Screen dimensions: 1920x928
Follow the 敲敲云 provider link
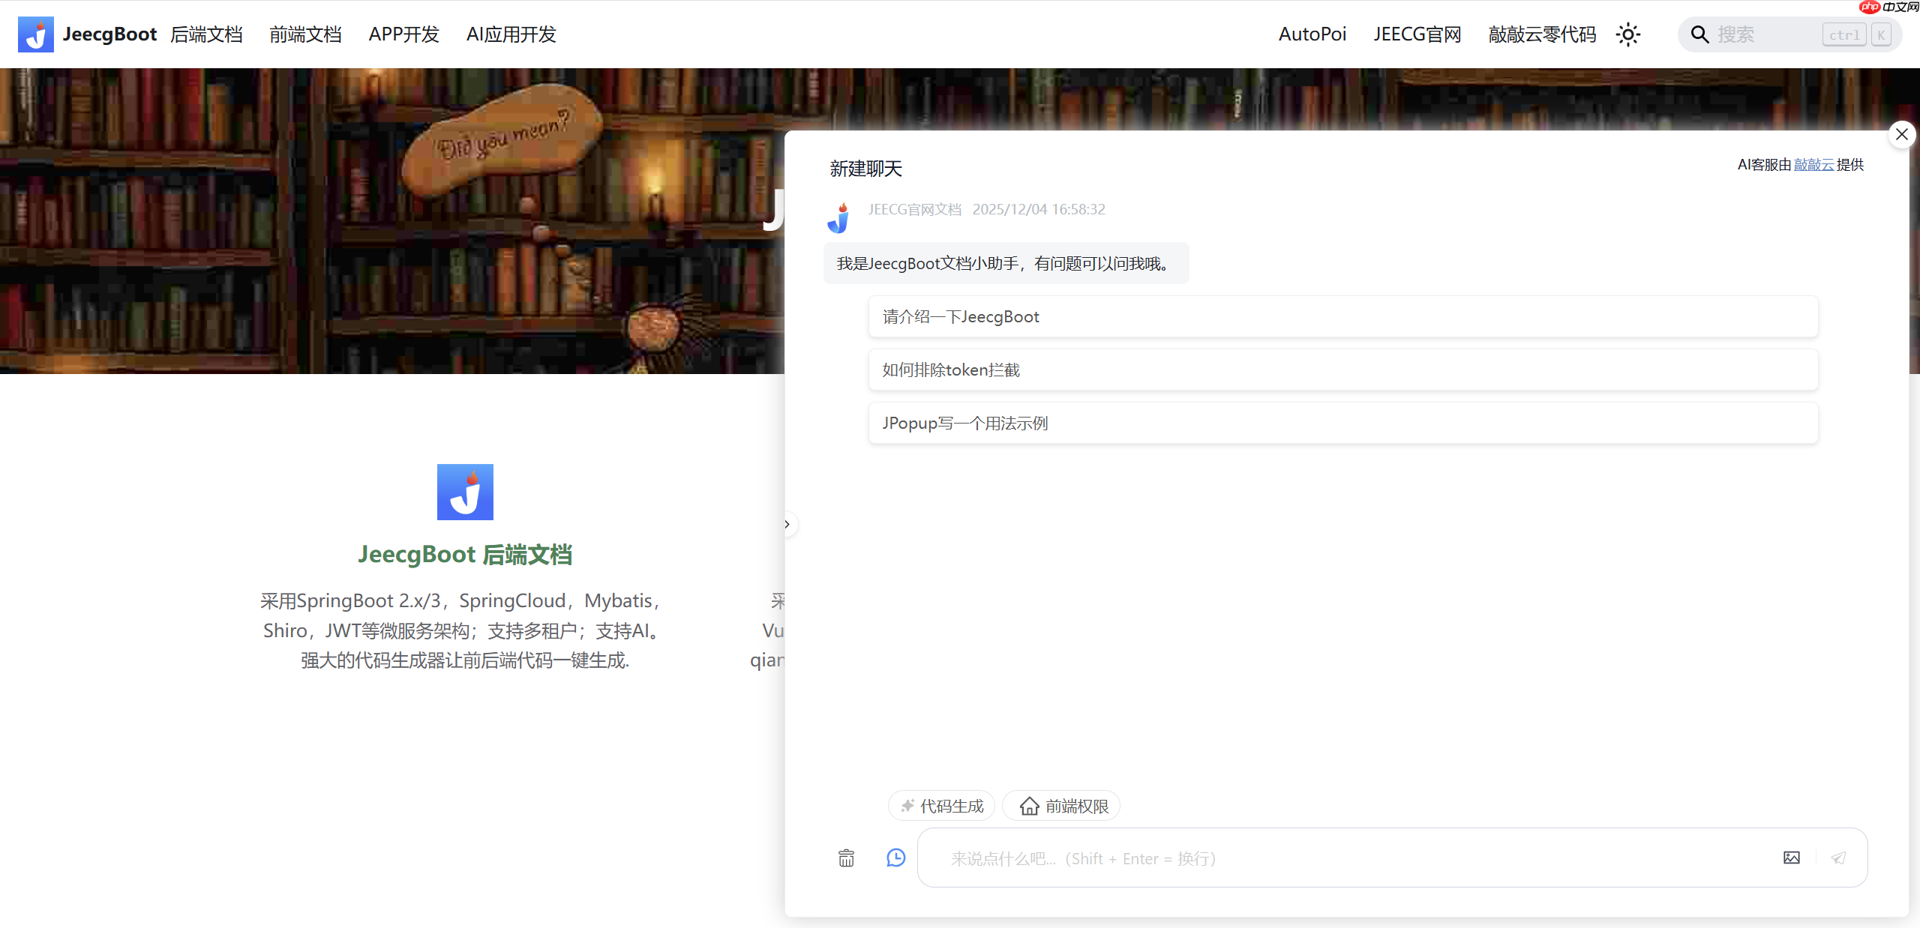click(x=1813, y=165)
